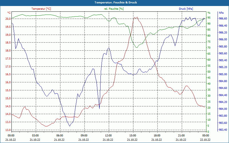Click the 15,0 temperature axis value
Screen dimensions: 229x143
tap(8, 98)
